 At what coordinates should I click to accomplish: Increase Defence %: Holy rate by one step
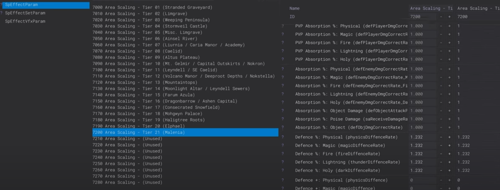click(449, 171)
